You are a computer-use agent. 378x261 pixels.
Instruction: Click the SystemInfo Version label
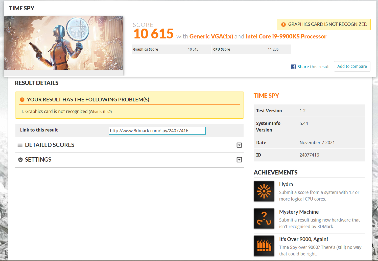(x=268, y=127)
